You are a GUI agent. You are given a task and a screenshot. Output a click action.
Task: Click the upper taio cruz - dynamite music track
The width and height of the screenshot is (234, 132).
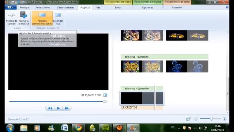point(165,57)
